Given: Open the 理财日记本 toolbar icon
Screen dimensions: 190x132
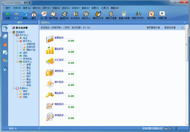Looking at the screenshot, I should 98,15.
